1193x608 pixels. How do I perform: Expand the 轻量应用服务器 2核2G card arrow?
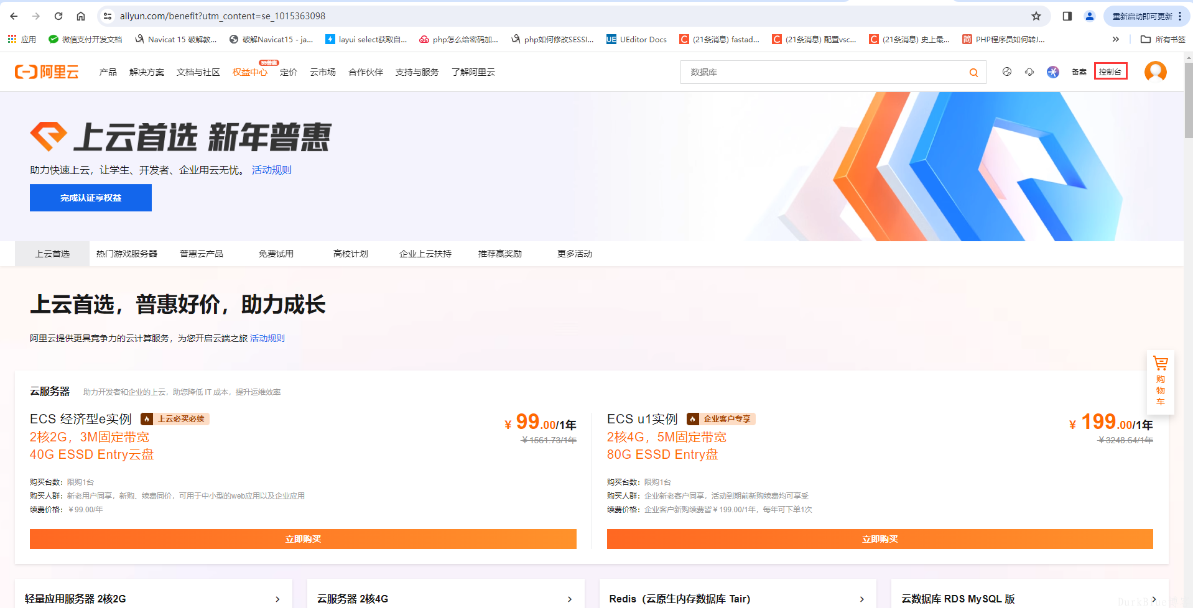click(277, 599)
